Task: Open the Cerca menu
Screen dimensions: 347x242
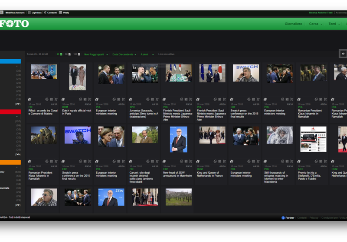Action: [x=315, y=24]
